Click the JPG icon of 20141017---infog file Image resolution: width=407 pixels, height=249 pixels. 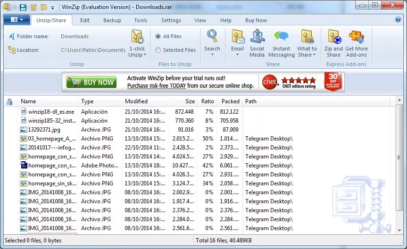pos(24,148)
